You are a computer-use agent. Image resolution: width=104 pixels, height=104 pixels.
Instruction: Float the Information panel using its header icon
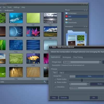point(84,27)
